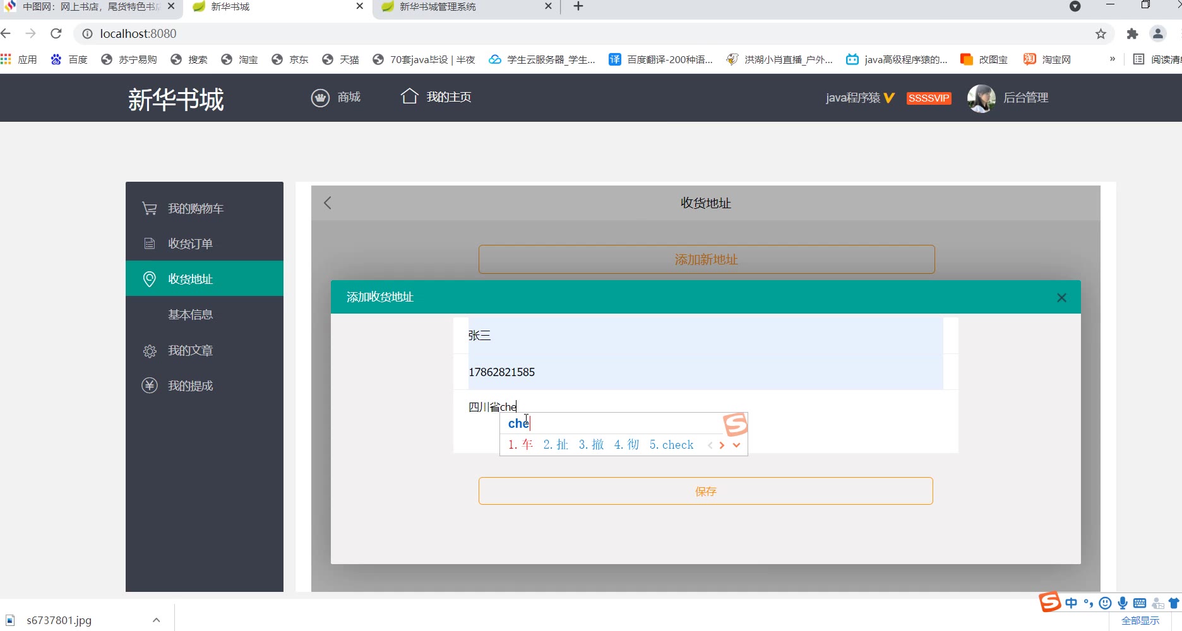Click the location pin icon for 收货地址
This screenshot has width=1182, height=631.
pyautogui.click(x=149, y=279)
